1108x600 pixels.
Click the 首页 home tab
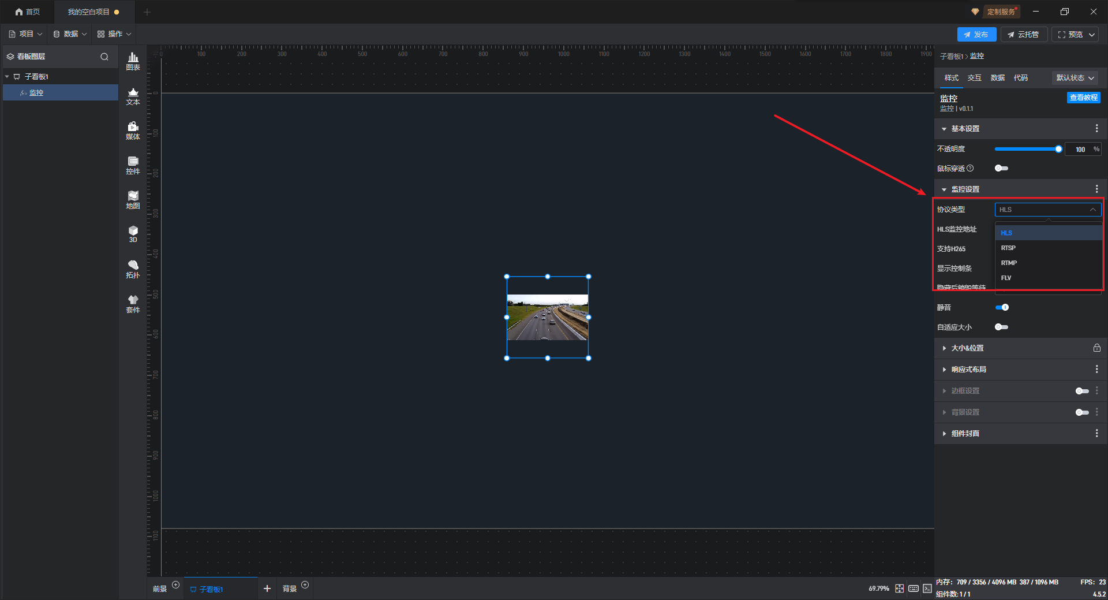point(28,12)
